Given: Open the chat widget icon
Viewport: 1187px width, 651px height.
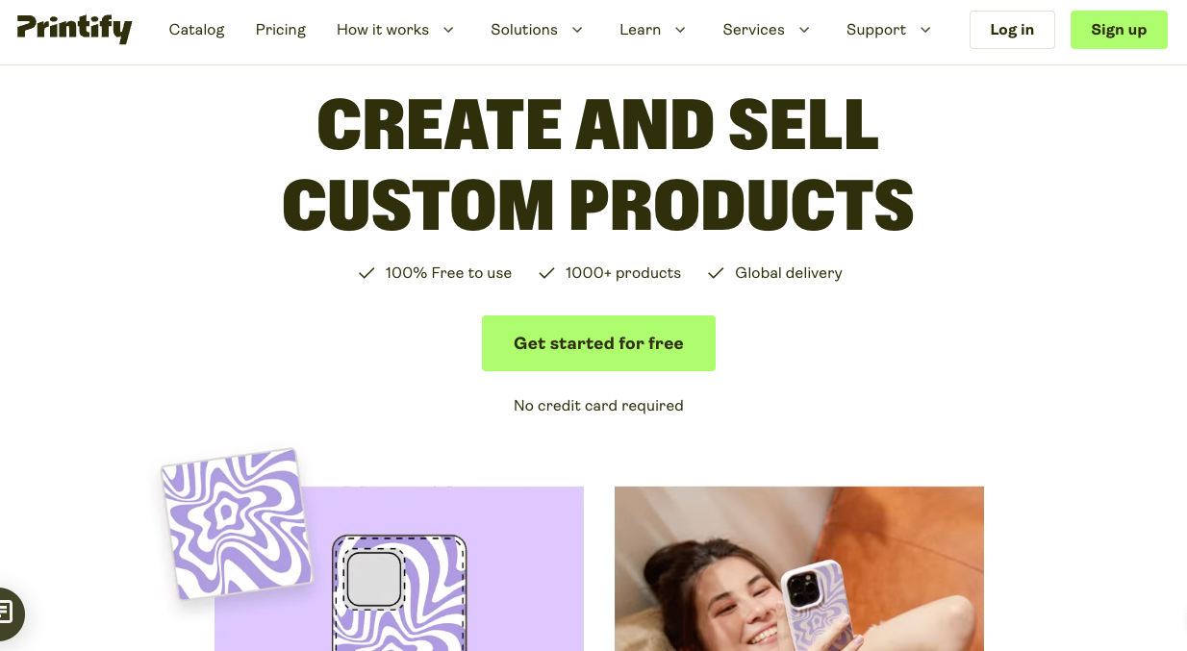Looking at the screenshot, I should click(x=6, y=613).
